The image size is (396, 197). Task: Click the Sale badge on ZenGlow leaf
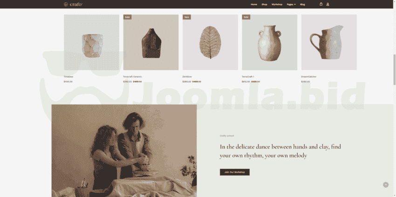point(187,17)
